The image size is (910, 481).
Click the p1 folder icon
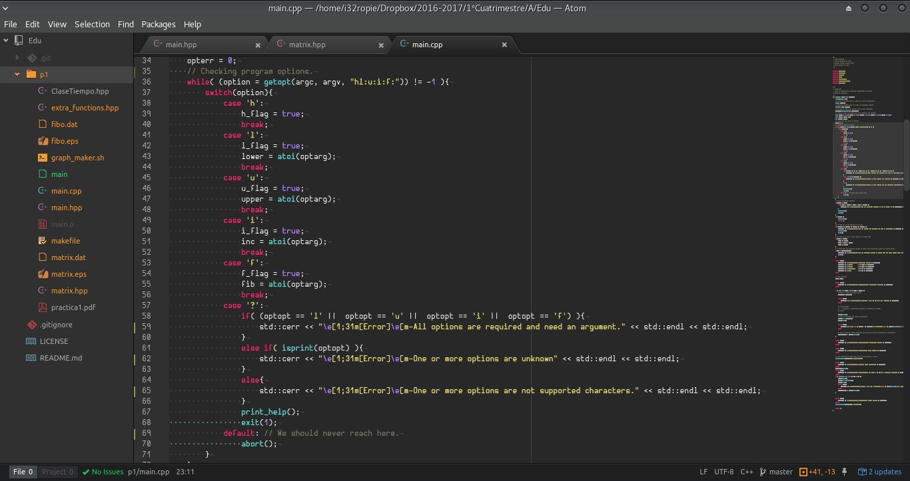31,75
